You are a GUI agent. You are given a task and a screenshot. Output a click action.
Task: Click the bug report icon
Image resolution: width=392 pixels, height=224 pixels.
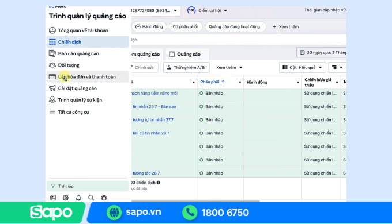(x=104, y=198)
